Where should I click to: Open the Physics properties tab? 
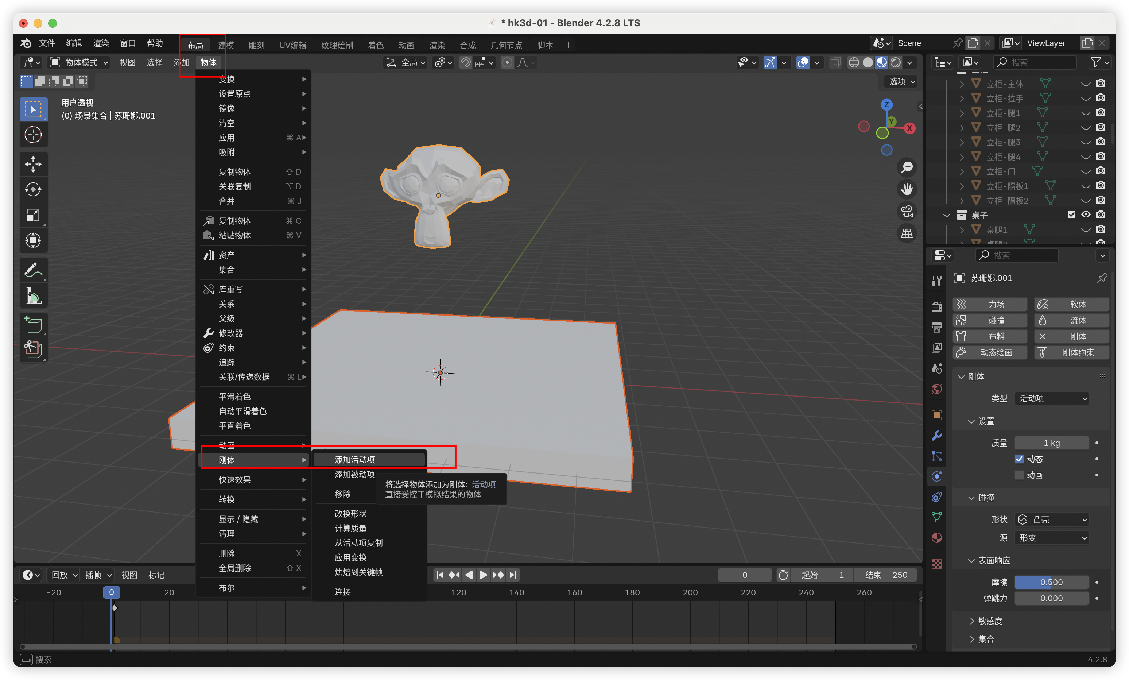(x=936, y=476)
